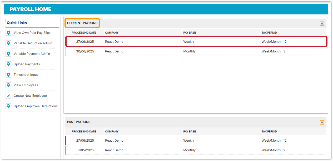Expand the Past Payruns panel via corner icon
333x161 pixels.
pos(322,122)
